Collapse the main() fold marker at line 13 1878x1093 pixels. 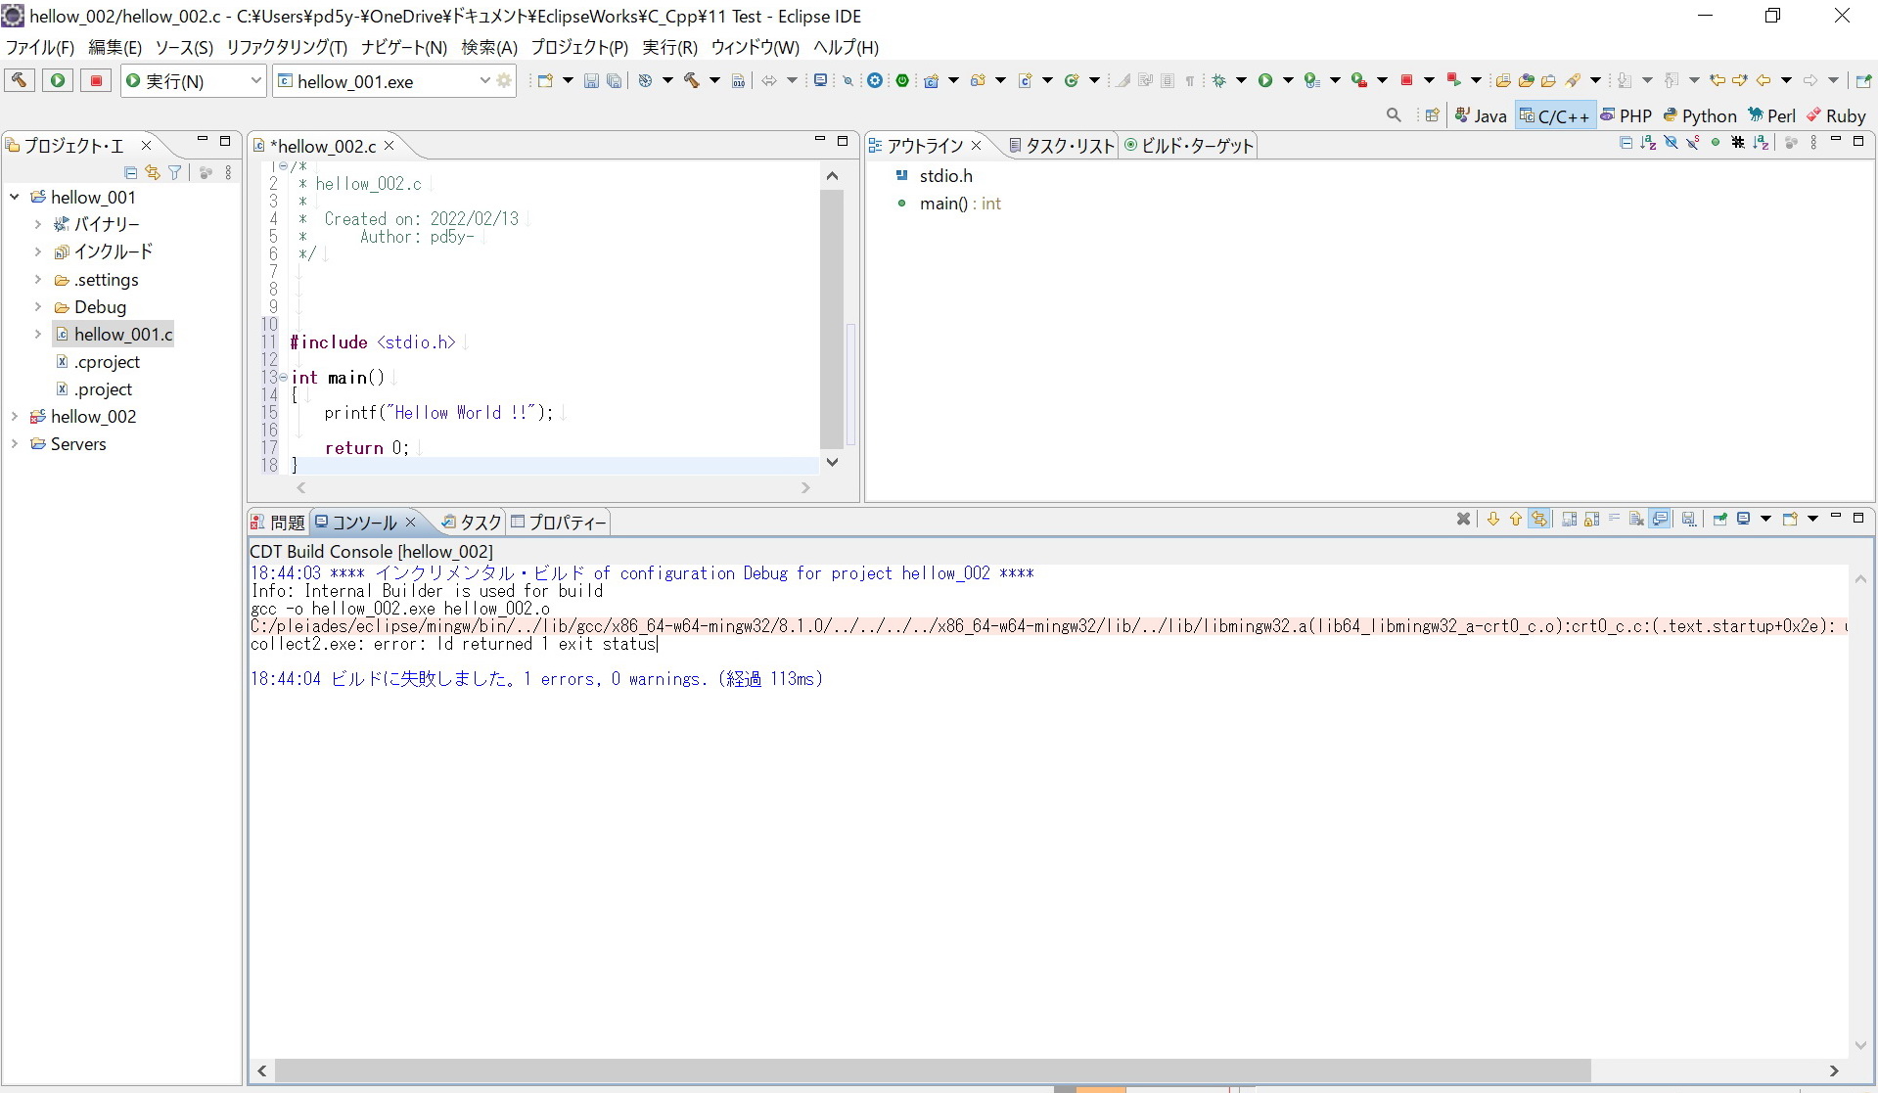284,377
